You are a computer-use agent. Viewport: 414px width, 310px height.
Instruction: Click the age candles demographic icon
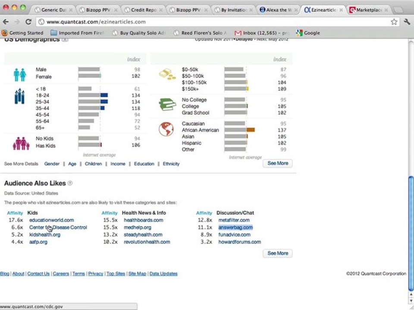[19, 96]
